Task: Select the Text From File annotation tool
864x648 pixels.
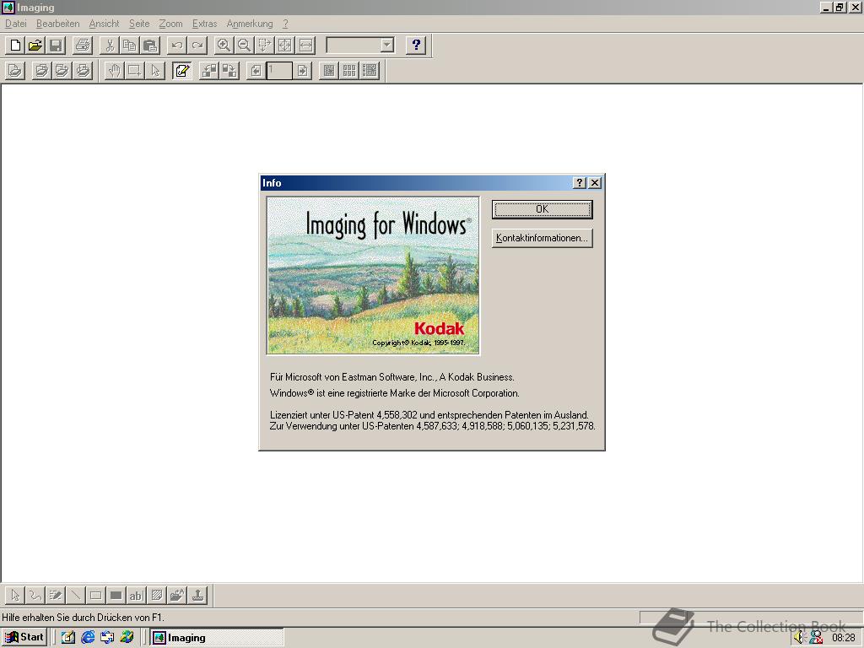Action: tap(177, 595)
